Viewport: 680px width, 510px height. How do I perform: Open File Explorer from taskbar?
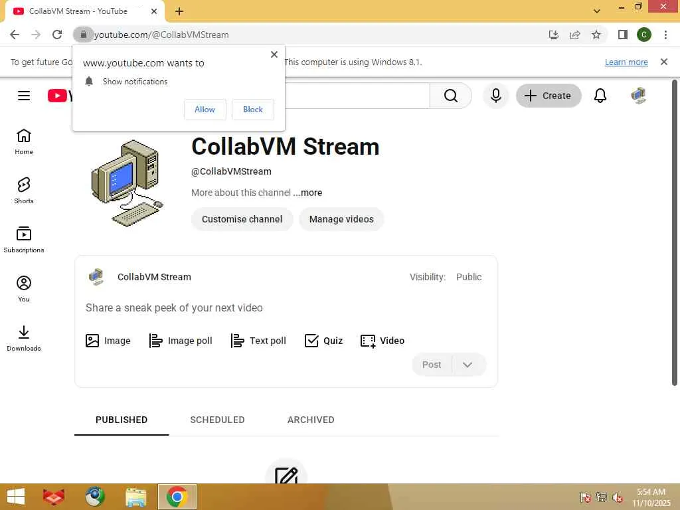coord(135,497)
